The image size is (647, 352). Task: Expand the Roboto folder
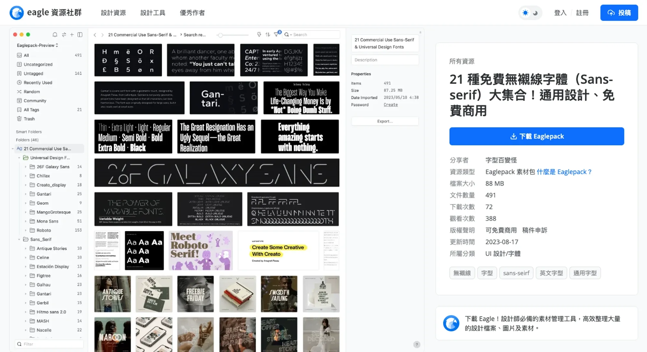point(26,230)
